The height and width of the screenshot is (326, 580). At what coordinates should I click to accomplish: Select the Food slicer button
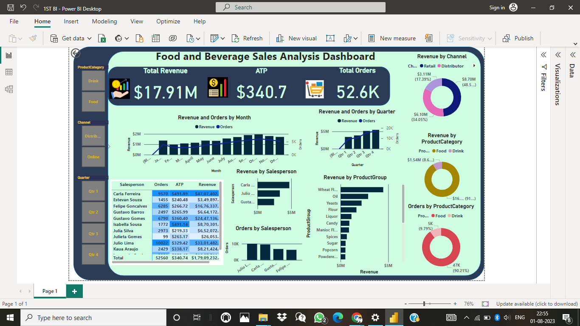click(93, 102)
